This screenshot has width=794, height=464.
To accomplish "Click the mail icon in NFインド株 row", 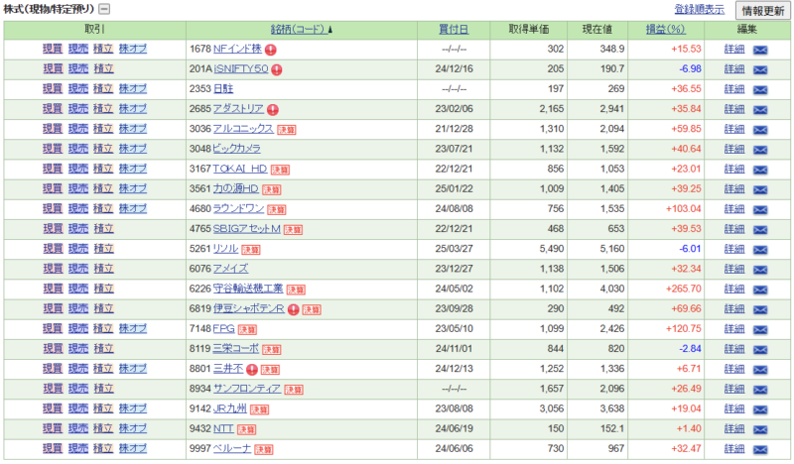I will [x=760, y=50].
